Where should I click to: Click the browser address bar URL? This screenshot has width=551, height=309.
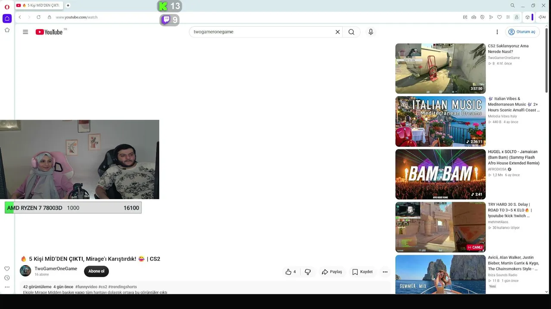(x=77, y=17)
